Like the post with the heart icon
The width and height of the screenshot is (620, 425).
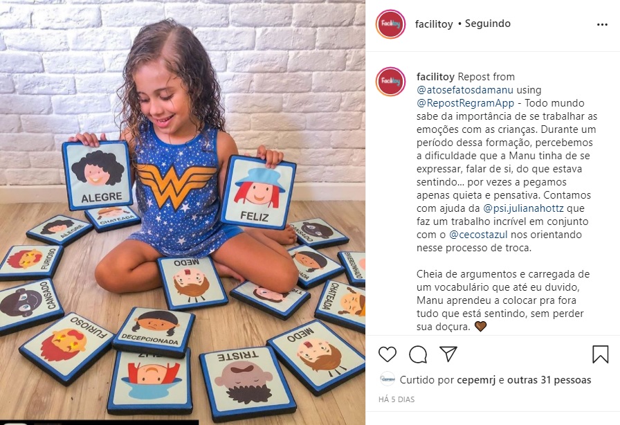pyautogui.click(x=387, y=354)
